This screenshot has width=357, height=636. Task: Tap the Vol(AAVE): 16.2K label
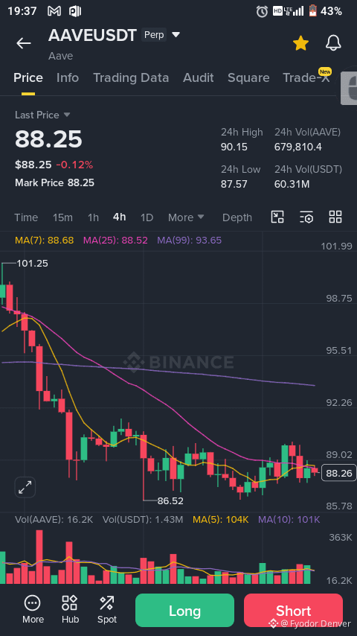pos(54,520)
